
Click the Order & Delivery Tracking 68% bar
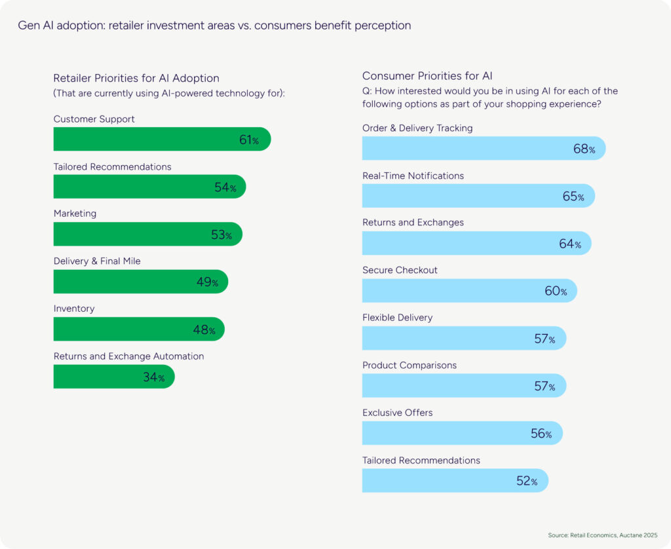click(x=484, y=148)
